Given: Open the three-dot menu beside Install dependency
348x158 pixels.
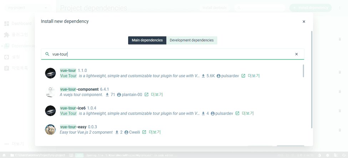Looking at the screenshot, I should coord(339,8).
